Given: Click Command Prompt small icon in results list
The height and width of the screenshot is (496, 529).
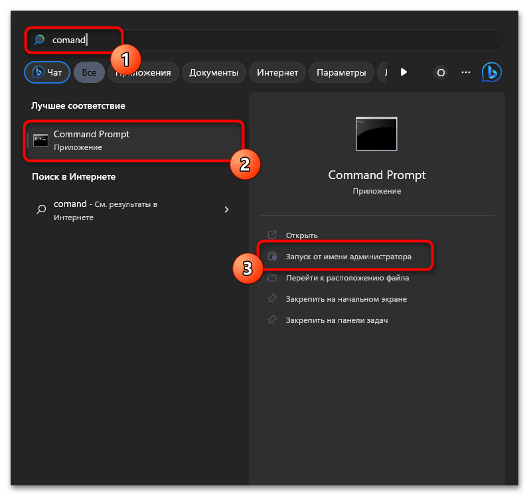Looking at the screenshot, I should (40, 140).
